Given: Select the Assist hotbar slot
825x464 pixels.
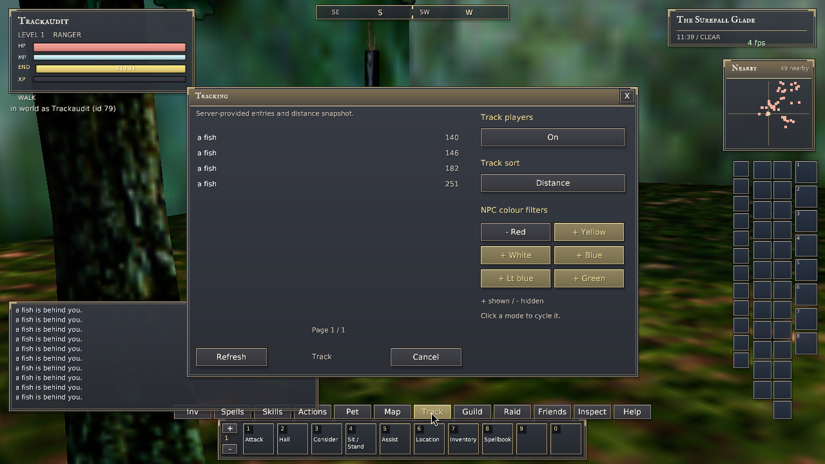Looking at the screenshot, I should click(395, 439).
